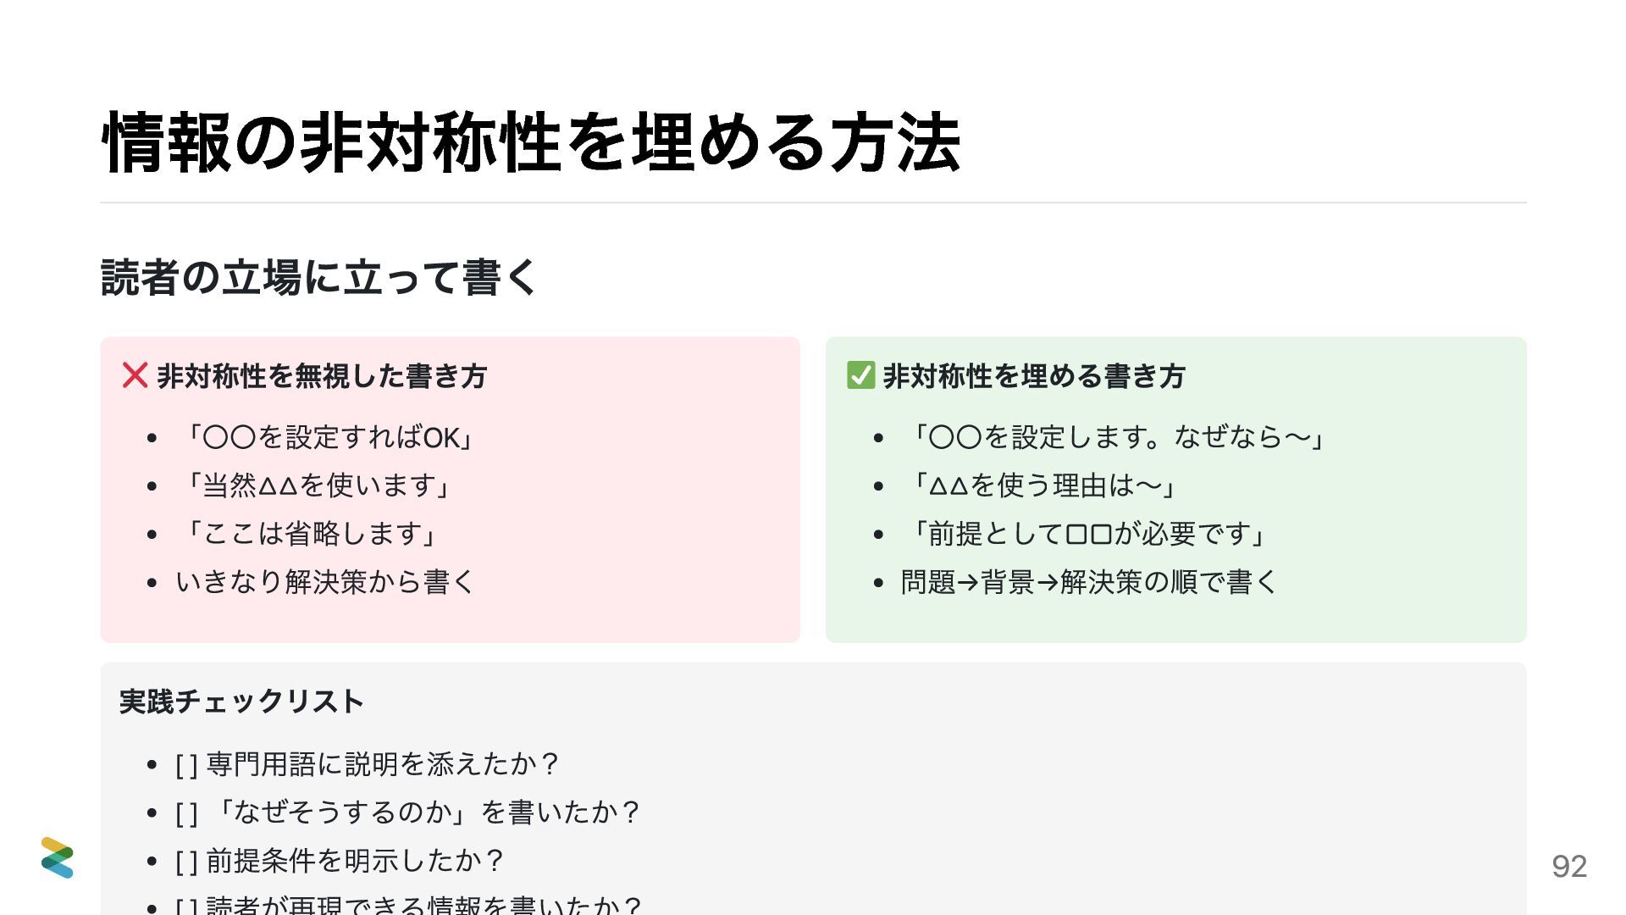Click the slide page number 92

(x=1568, y=866)
